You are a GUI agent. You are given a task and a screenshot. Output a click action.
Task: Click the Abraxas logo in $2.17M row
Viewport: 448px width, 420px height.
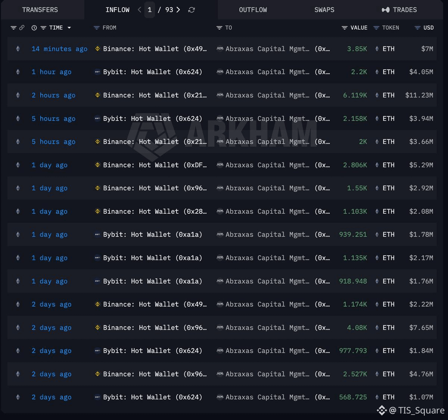click(x=220, y=258)
